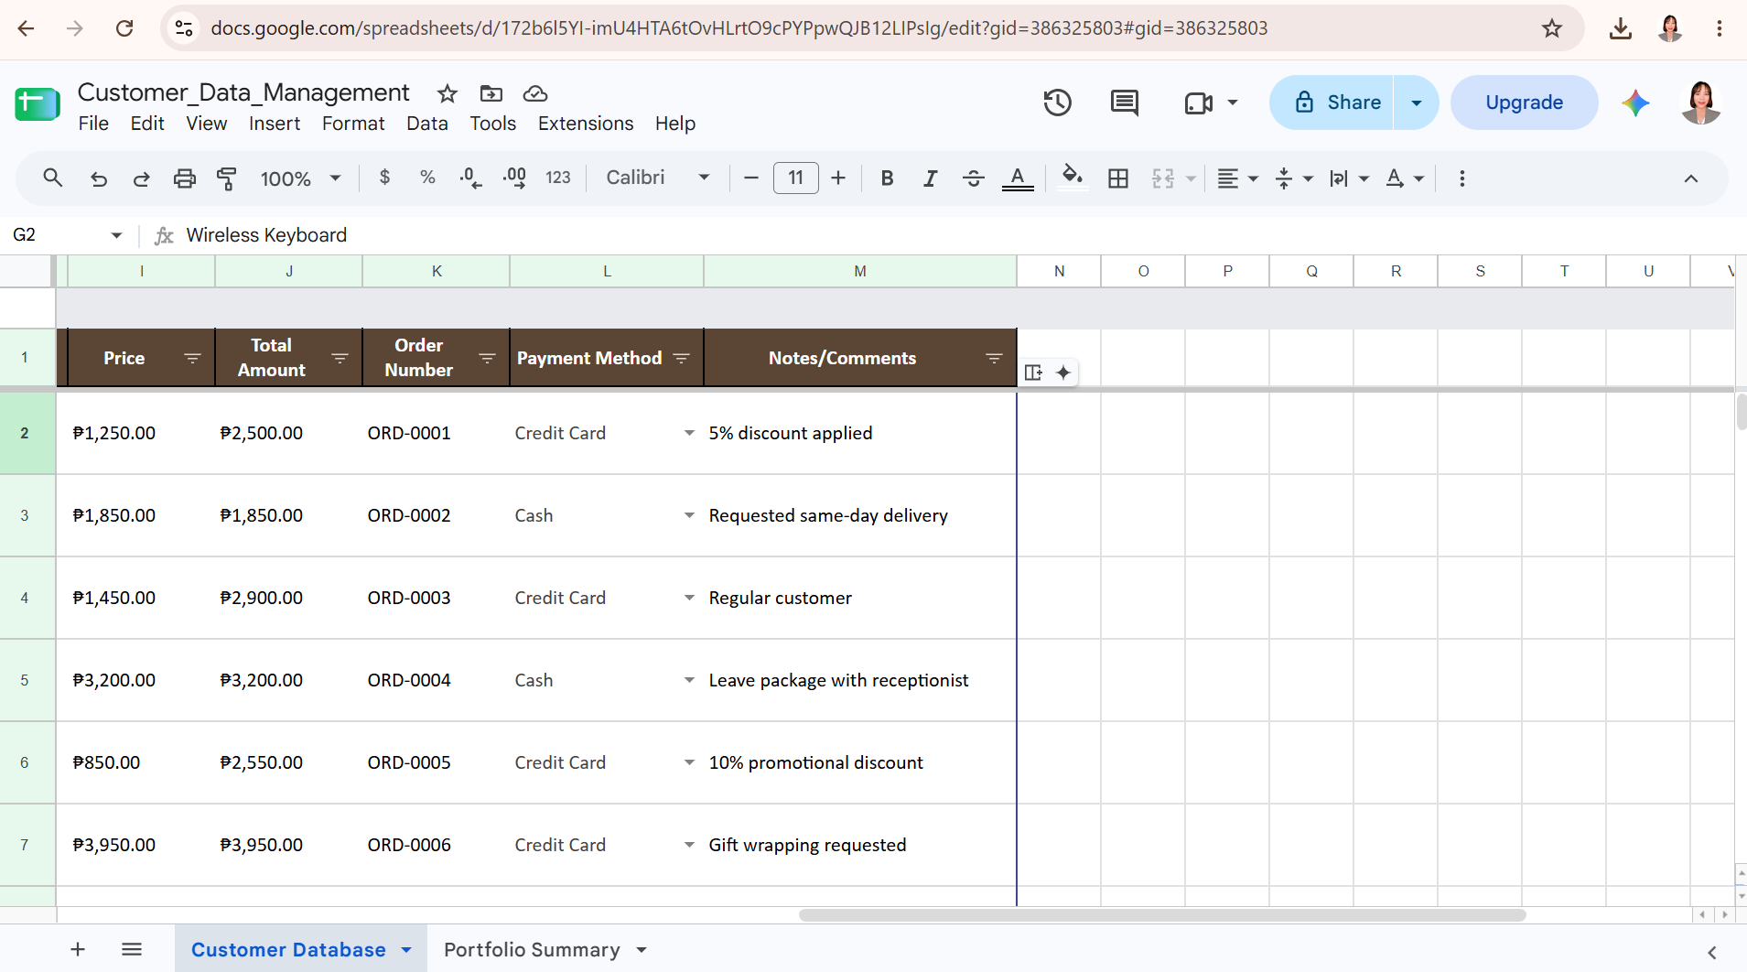Image resolution: width=1747 pixels, height=972 pixels.
Task: Open the Calibri font dropdown
Action: click(659, 178)
